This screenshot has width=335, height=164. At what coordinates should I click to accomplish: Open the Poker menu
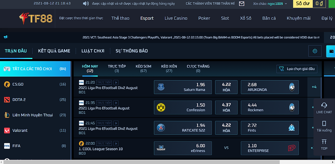(204, 18)
